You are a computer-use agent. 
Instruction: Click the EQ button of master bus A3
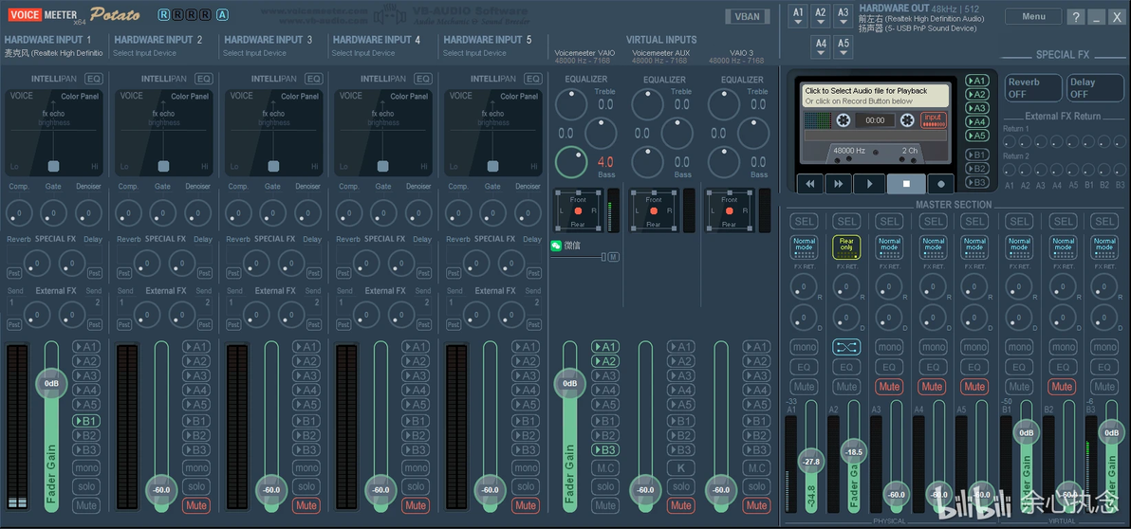pyautogui.click(x=889, y=367)
